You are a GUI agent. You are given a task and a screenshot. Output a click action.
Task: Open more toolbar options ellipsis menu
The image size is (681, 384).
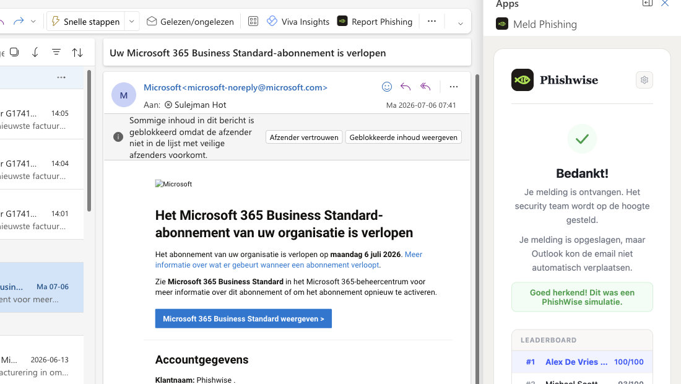click(432, 21)
